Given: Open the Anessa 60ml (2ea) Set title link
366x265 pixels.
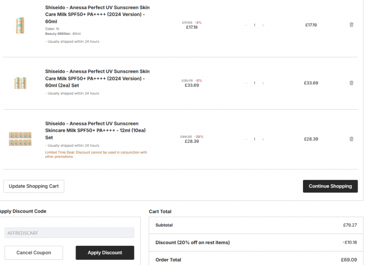Looking at the screenshot, I should click(97, 78).
